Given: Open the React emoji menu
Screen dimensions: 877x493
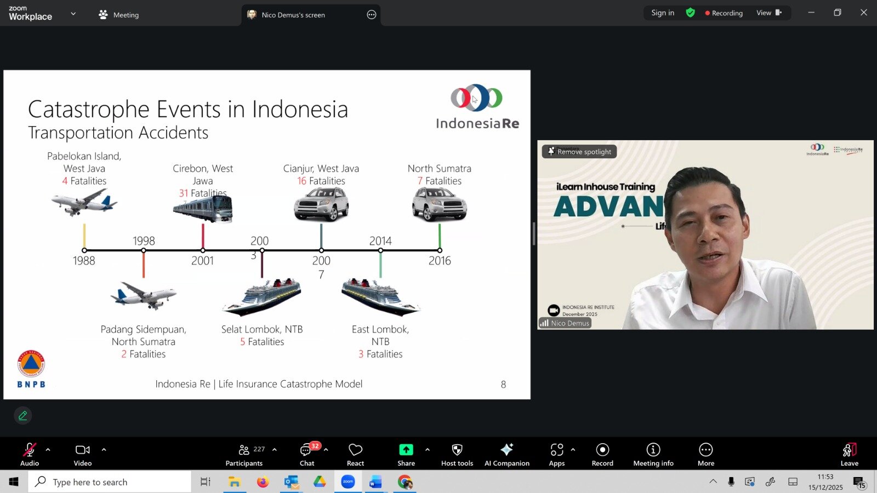Looking at the screenshot, I should click(x=355, y=454).
